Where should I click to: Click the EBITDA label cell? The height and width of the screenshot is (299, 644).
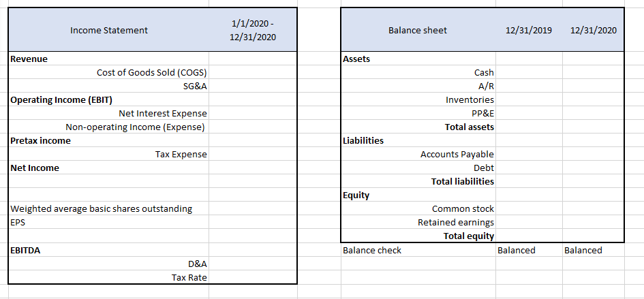109,250
